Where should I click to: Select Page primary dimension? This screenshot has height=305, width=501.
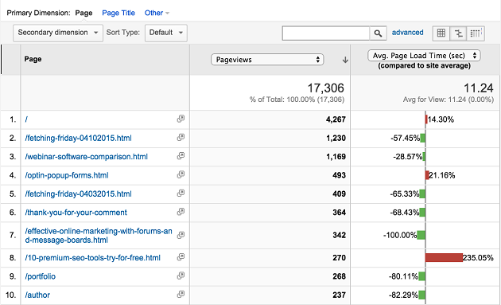[x=83, y=13]
